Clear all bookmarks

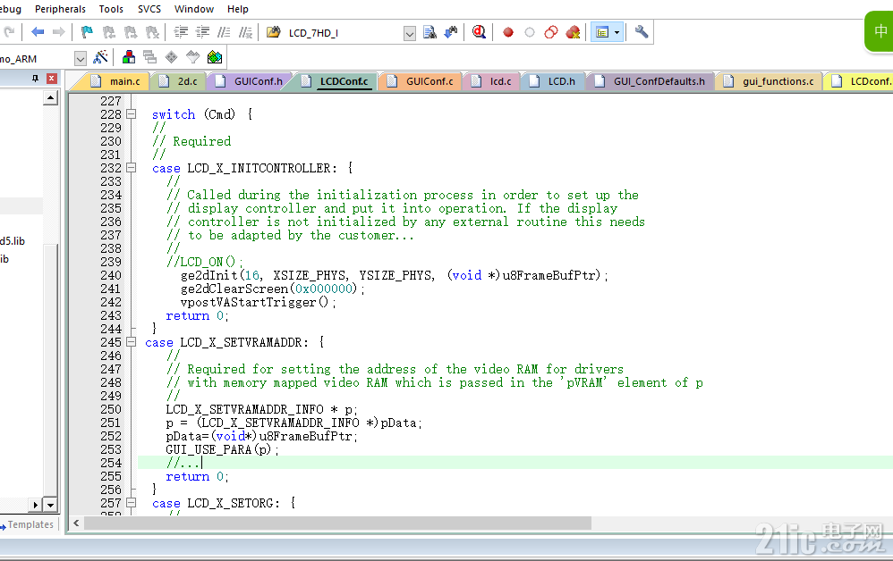tap(152, 32)
